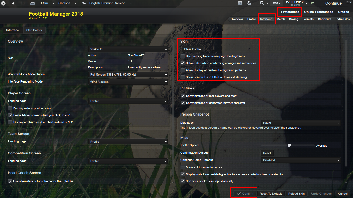Open the FM menu icon

click(x=275, y=3)
